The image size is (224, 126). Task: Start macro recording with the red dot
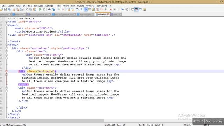tap(111, 9)
